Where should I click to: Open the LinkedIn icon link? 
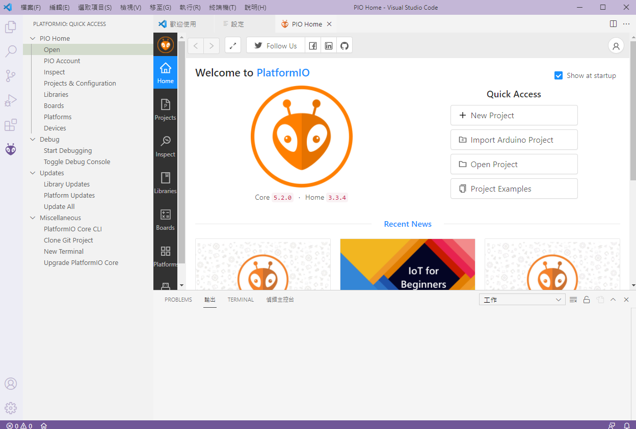[329, 45]
